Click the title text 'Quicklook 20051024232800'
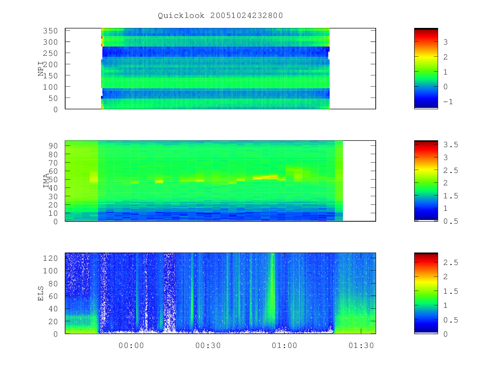Viewport: 501px width, 375px height. pos(220,16)
